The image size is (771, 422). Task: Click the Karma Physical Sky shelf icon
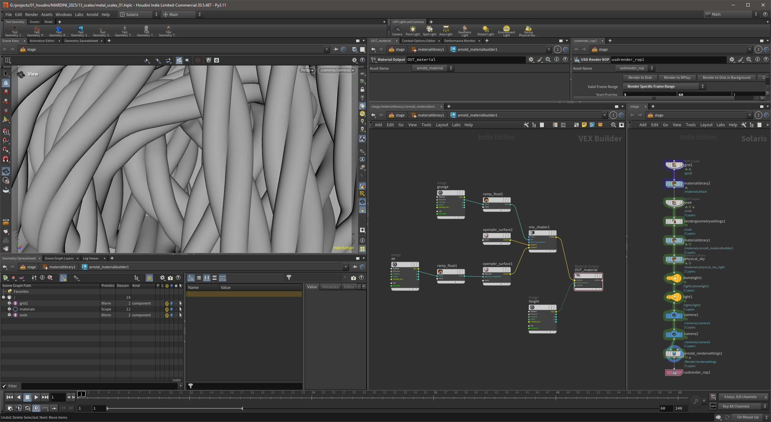pos(528,31)
